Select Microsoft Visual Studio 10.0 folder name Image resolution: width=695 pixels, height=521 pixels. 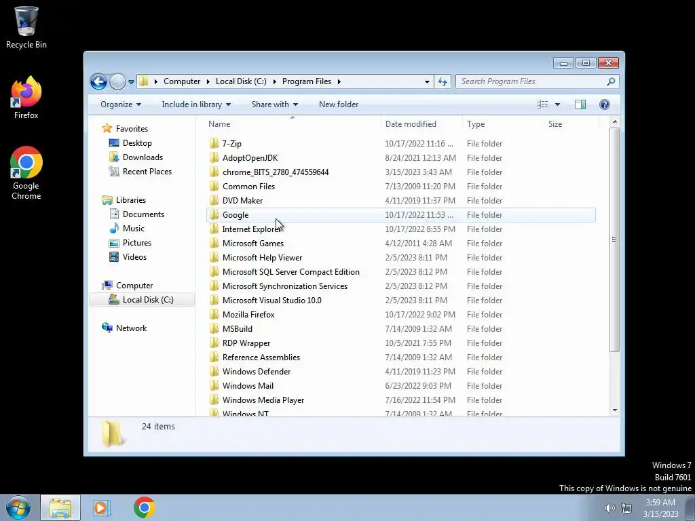pyautogui.click(x=272, y=301)
